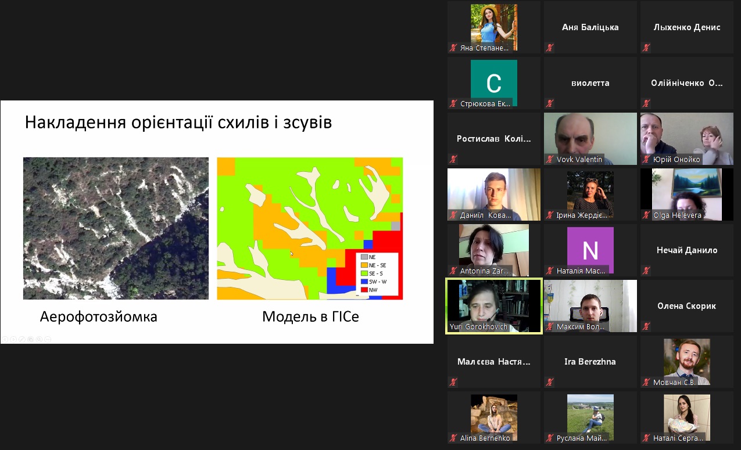The width and height of the screenshot is (741, 450).
Task: Select the виолетта participant tile
Action: click(x=590, y=82)
